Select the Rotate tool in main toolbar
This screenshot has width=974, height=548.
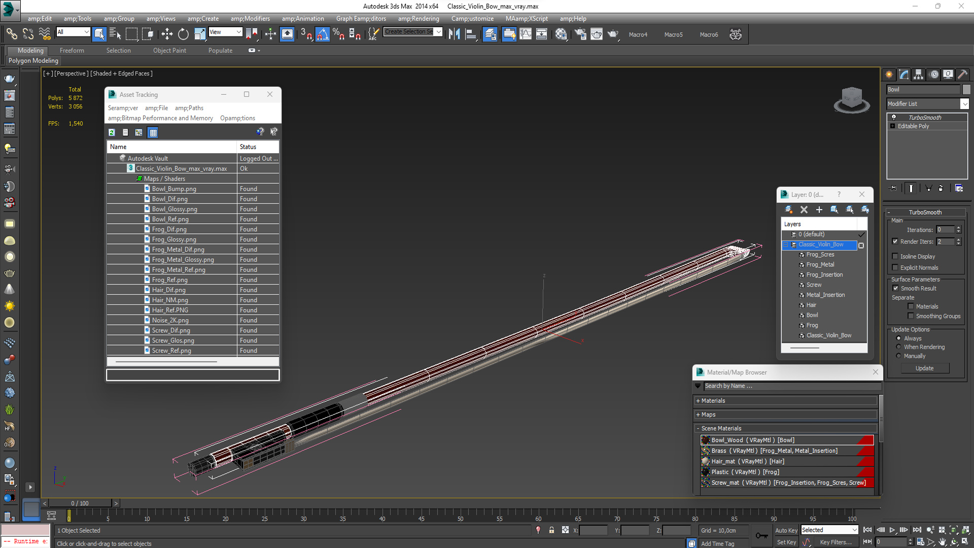click(183, 34)
